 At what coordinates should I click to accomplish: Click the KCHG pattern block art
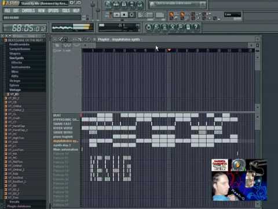tap(111, 168)
